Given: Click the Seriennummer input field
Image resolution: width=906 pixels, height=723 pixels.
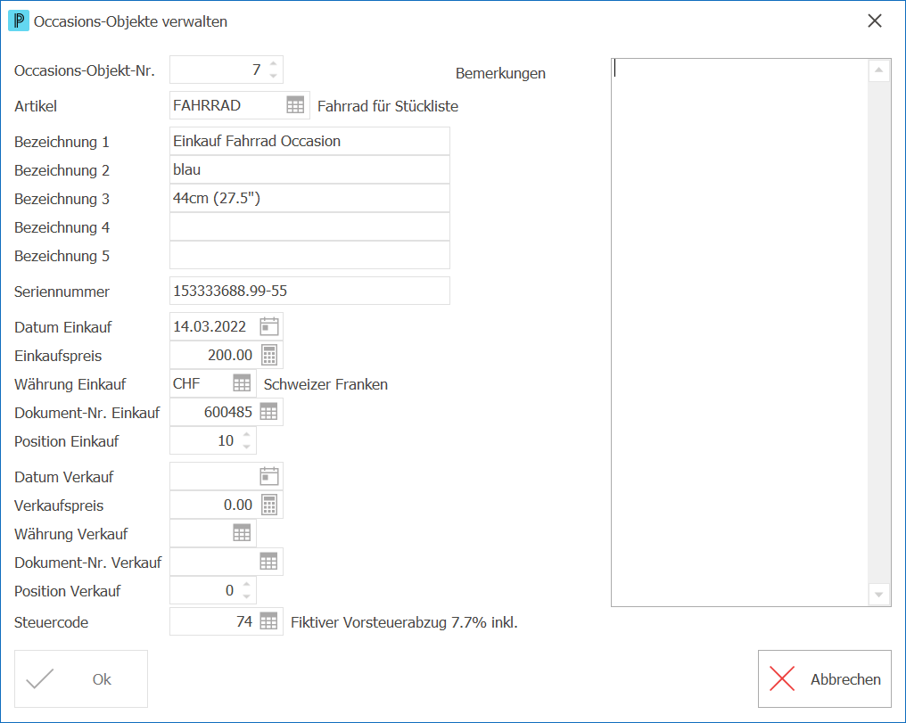Looking at the screenshot, I should coord(309,291).
